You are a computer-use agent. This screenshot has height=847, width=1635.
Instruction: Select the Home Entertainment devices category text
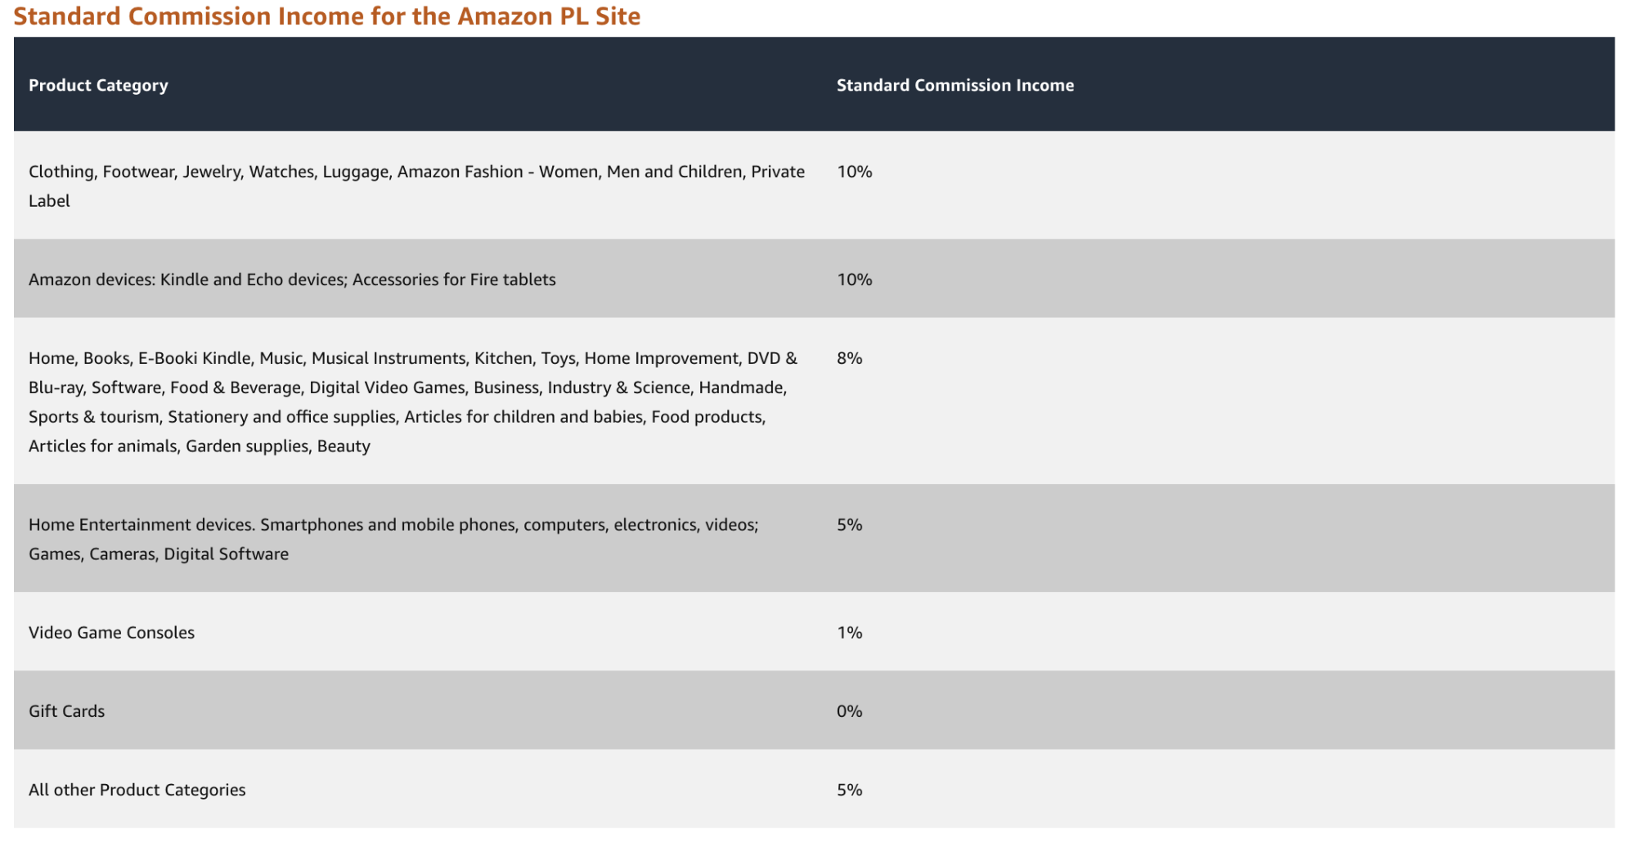point(393,525)
